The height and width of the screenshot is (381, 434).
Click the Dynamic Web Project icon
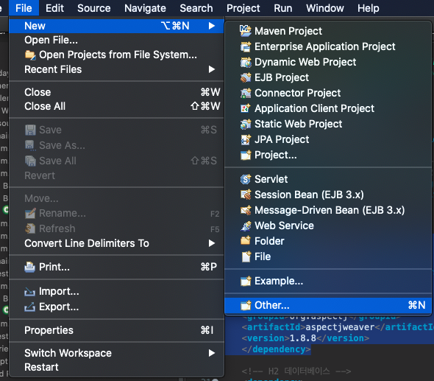(x=246, y=62)
